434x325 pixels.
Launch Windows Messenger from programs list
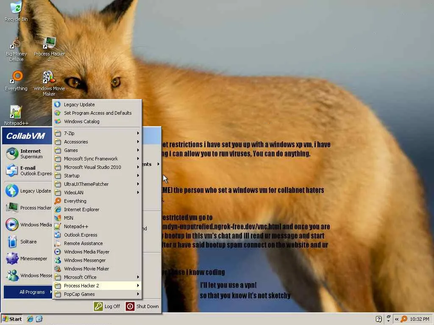coord(97,260)
